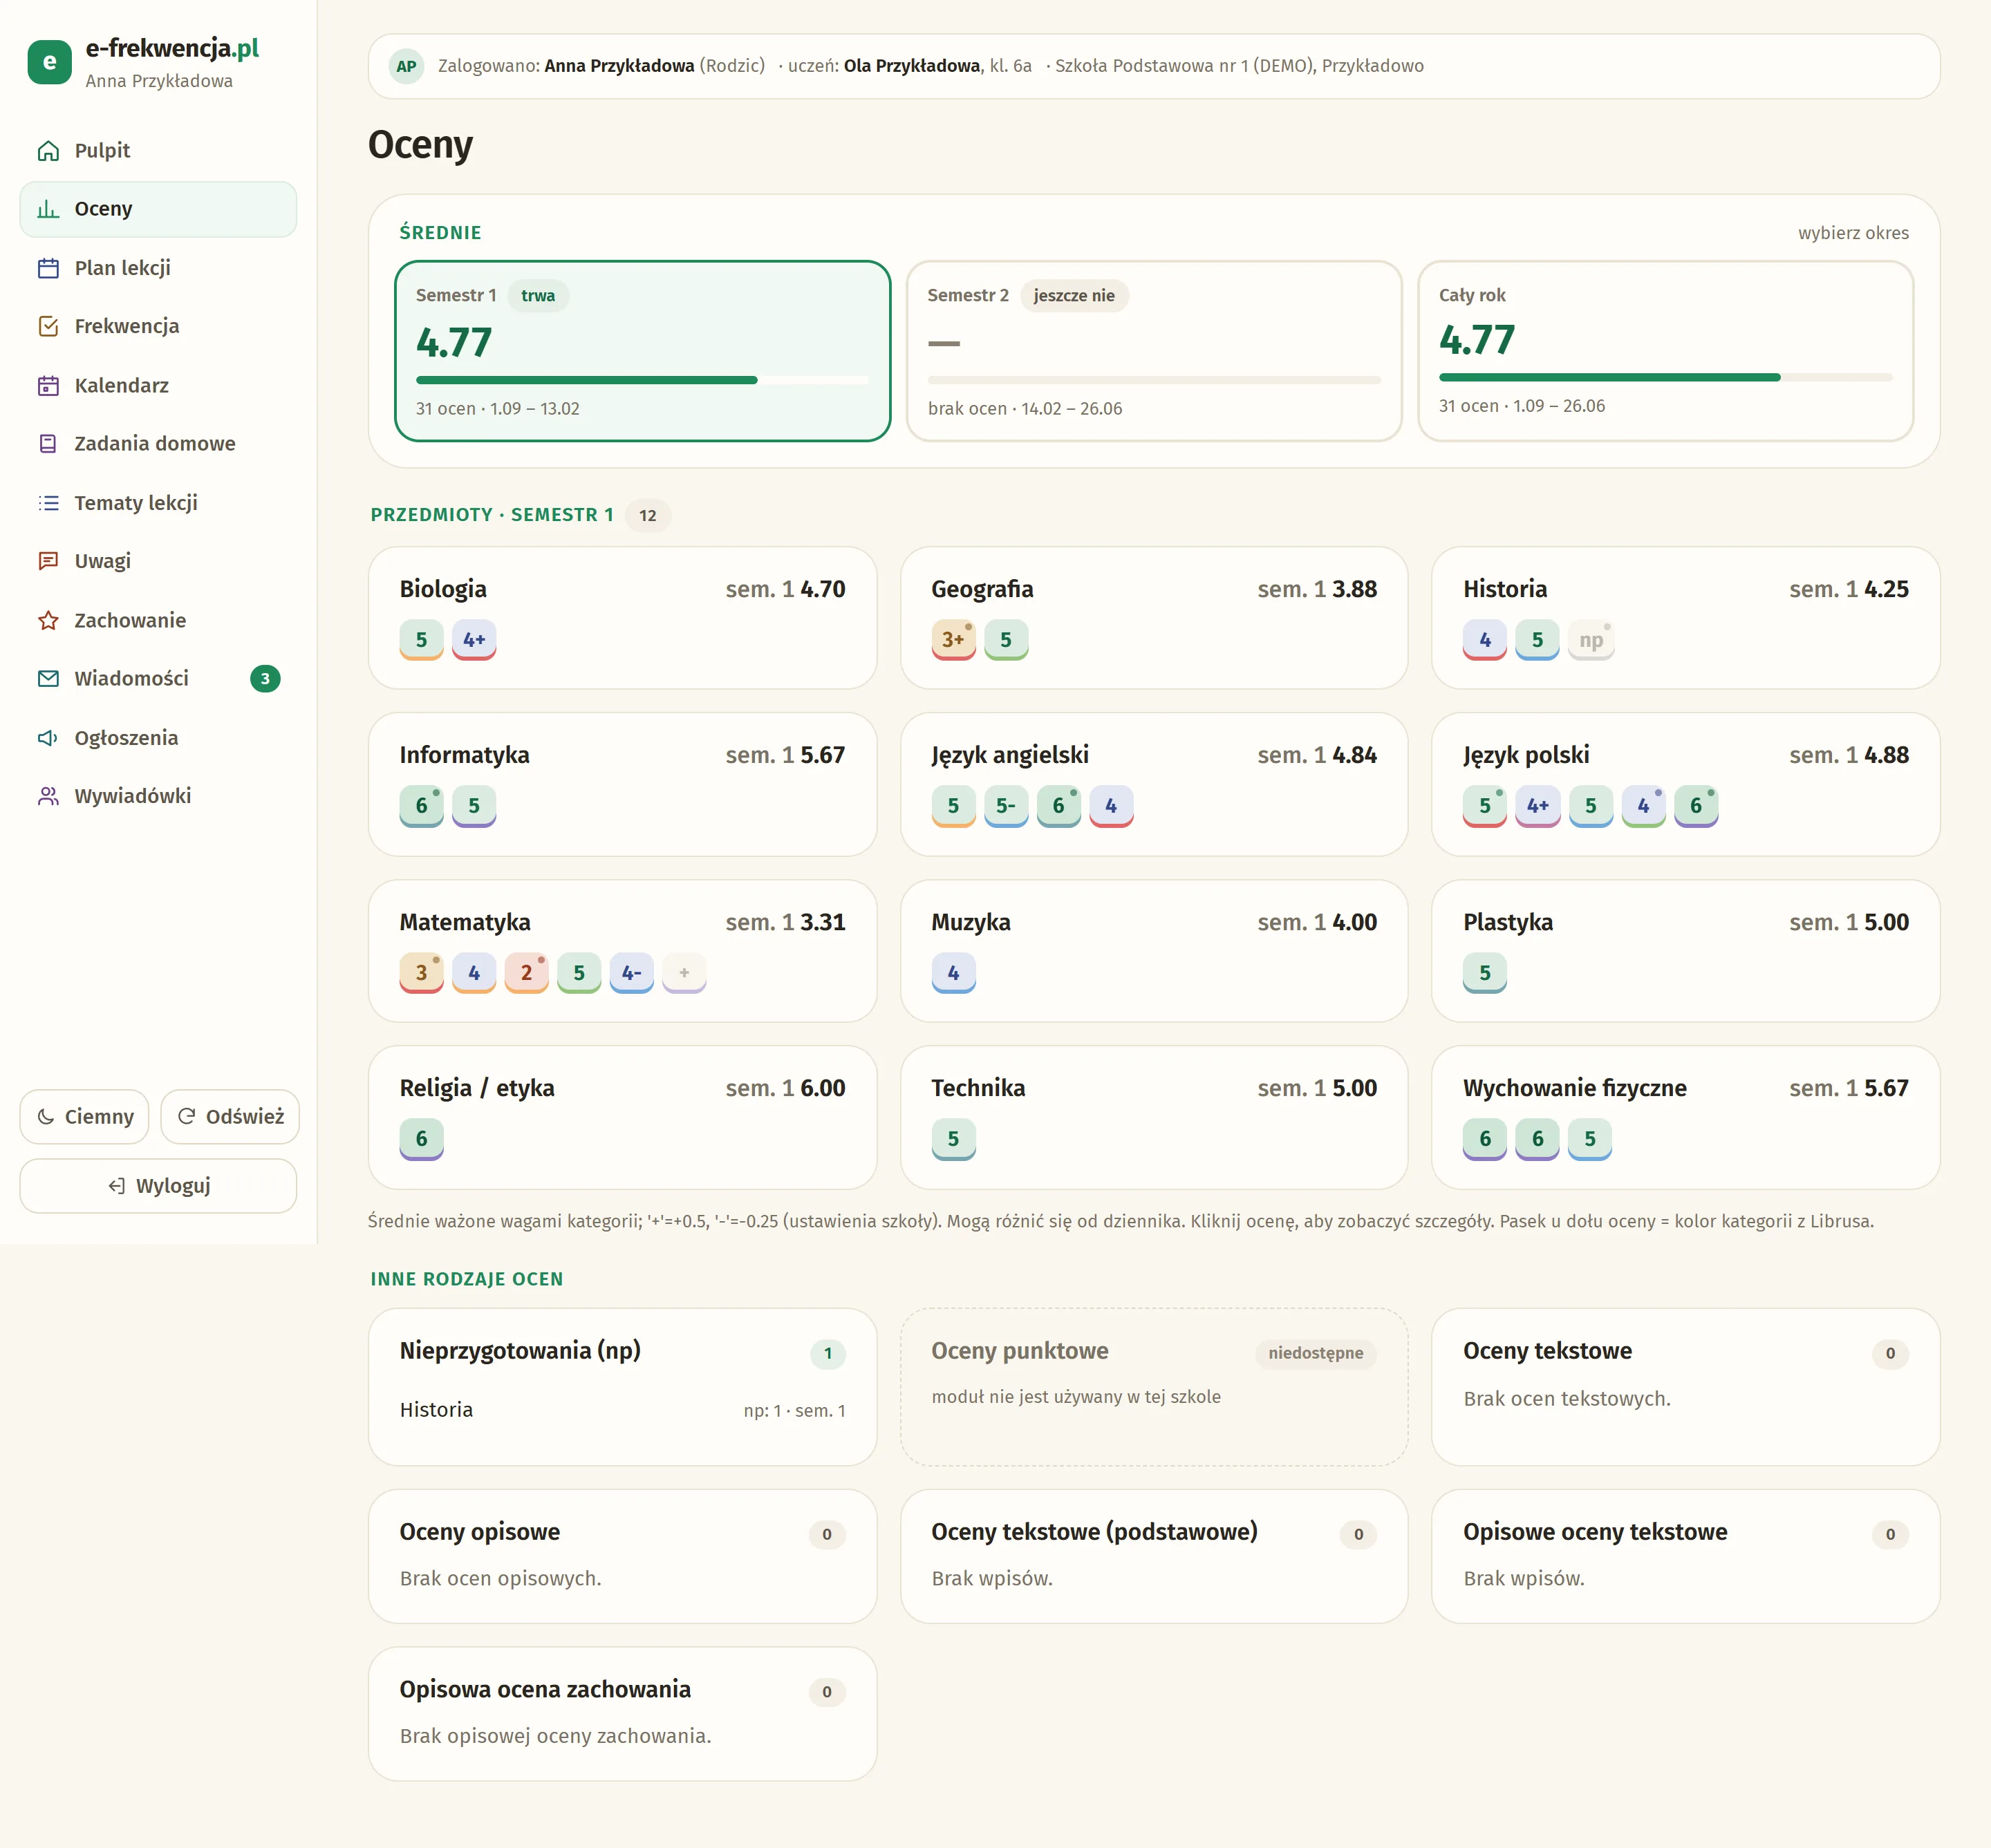
Task: Select the Cały rok average card
Action: (x=1666, y=351)
